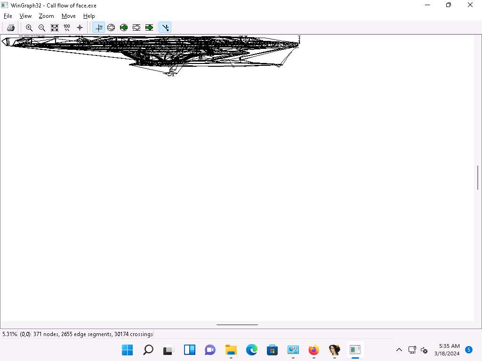482x361 pixels.
Task: Open Firefox from the taskbar
Action: 313,350
